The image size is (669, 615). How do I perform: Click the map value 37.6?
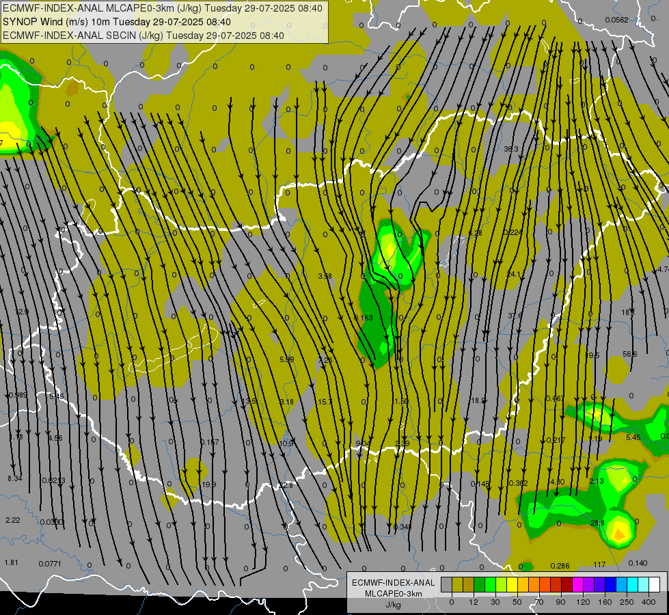coord(515,316)
